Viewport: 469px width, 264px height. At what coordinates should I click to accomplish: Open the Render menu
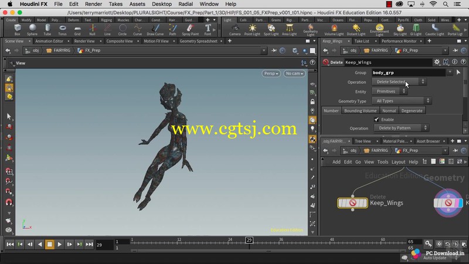coord(93,4)
